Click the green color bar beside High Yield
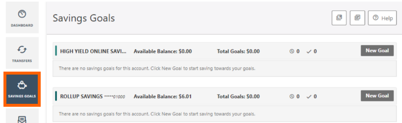This screenshot has width=402, height=123. [x=56, y=51]
